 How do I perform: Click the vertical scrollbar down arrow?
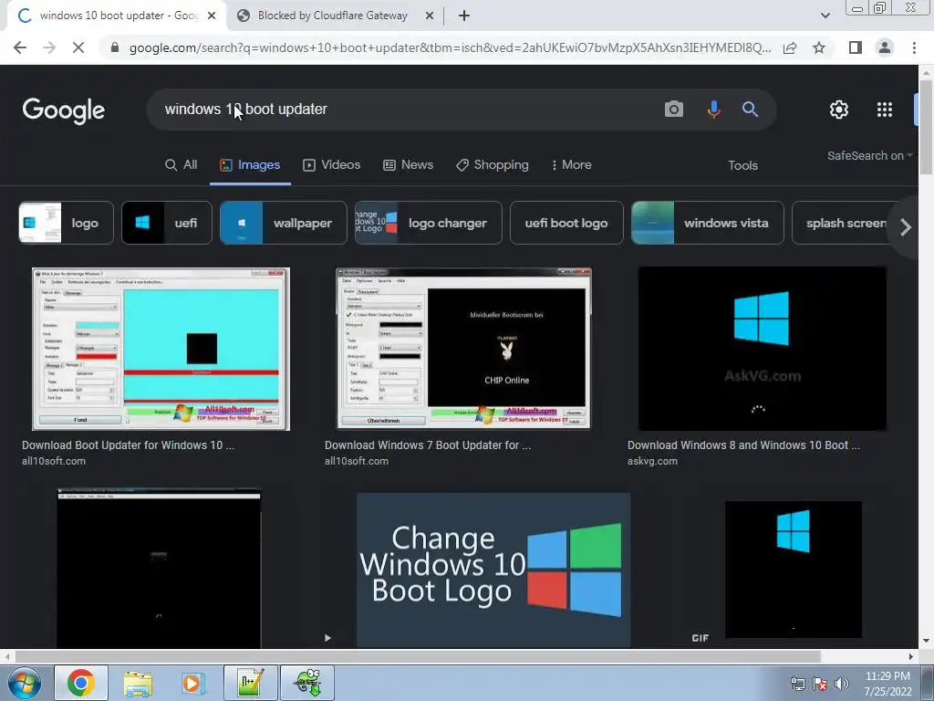926,642
